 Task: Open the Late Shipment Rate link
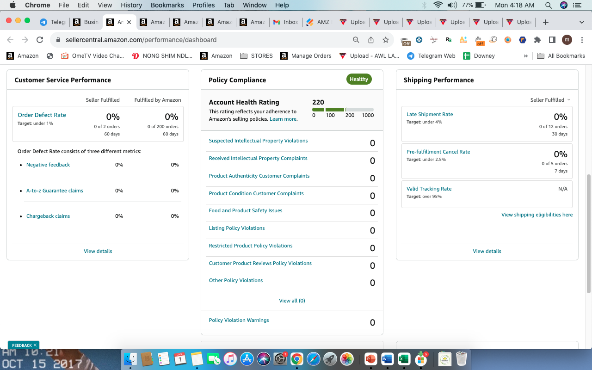[430, 114]
